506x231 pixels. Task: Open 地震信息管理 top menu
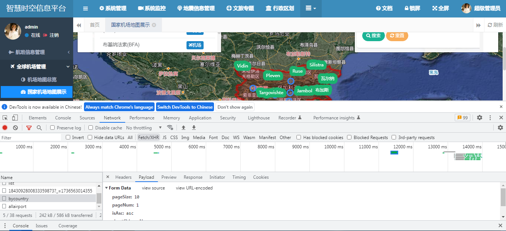coord(196,9)
